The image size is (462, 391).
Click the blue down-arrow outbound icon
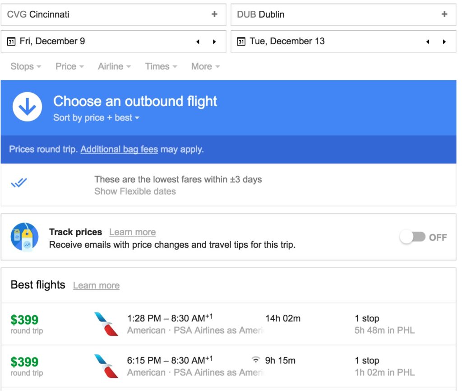[x=28, y=107]
